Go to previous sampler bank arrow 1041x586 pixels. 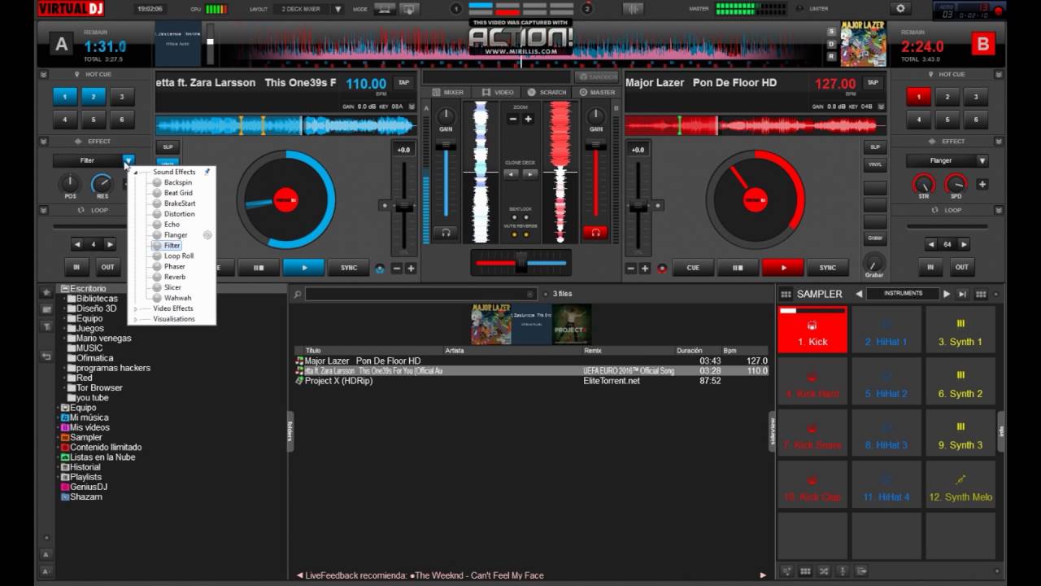859,294
